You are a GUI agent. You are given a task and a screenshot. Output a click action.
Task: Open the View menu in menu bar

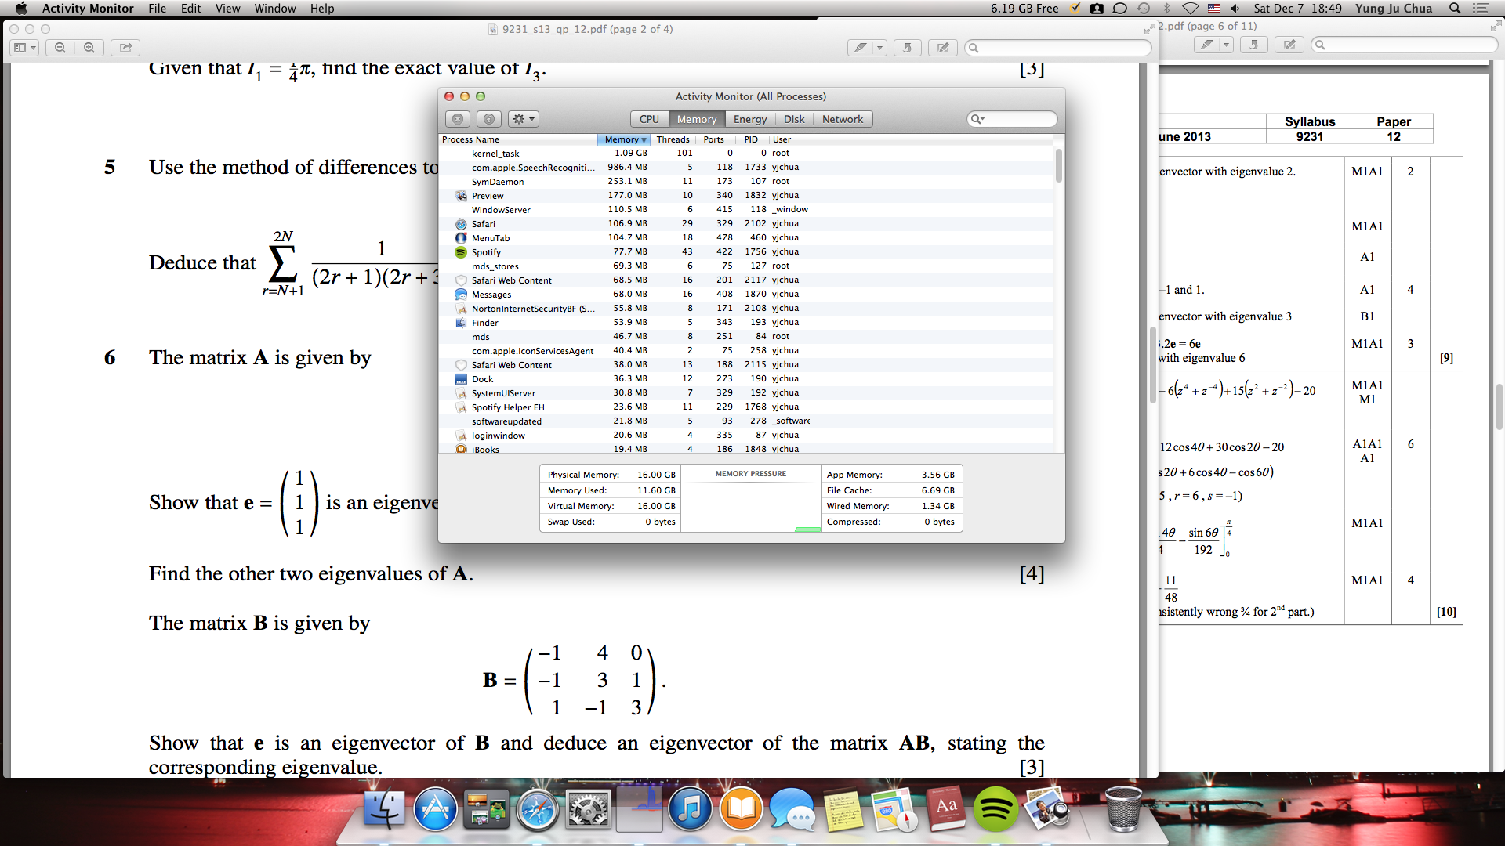coord(227,9)
